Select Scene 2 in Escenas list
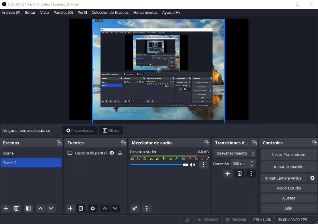318x224 pixels. click(x=31, y=163)
